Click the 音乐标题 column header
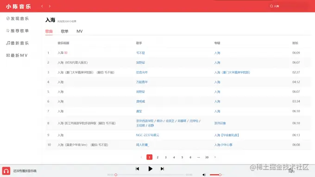 point(63,43)
